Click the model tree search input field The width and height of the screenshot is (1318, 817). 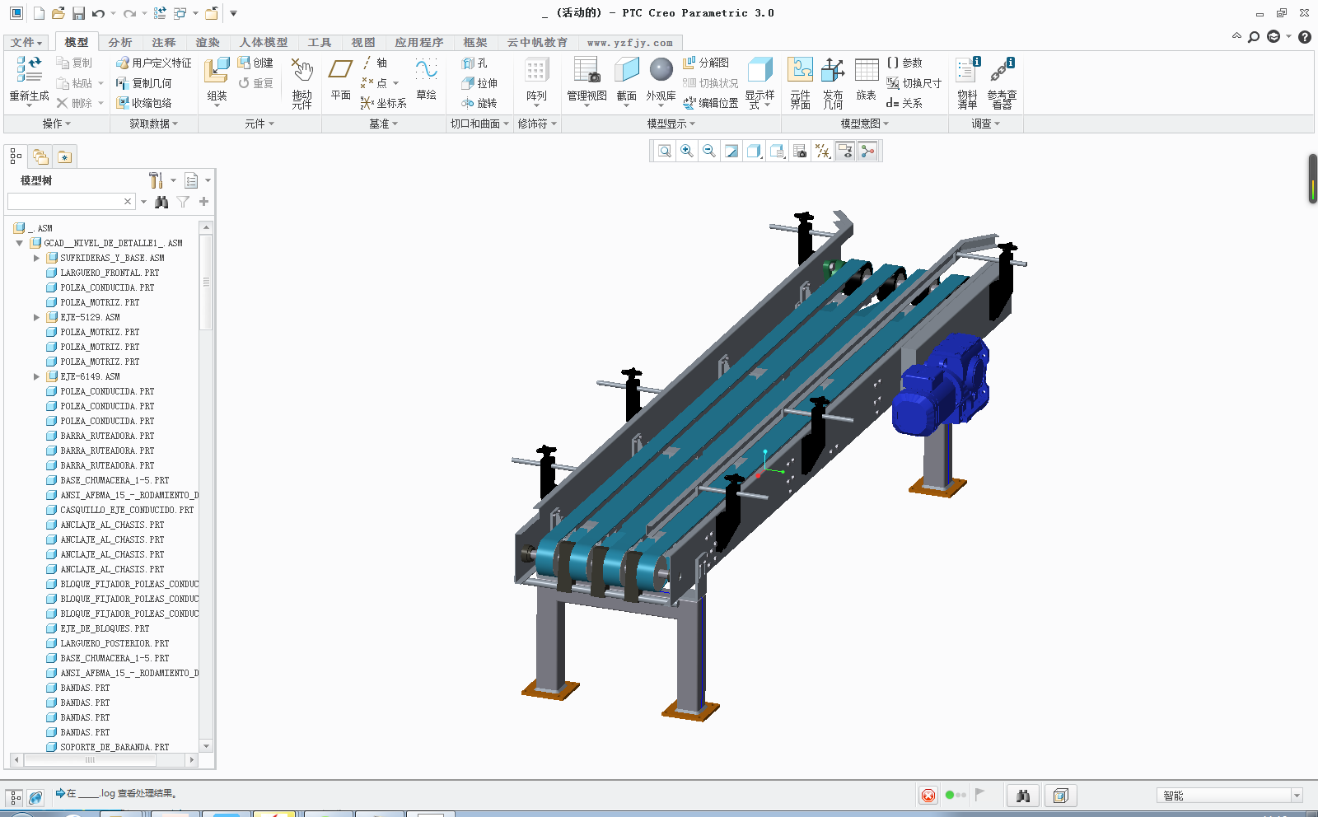64,202
